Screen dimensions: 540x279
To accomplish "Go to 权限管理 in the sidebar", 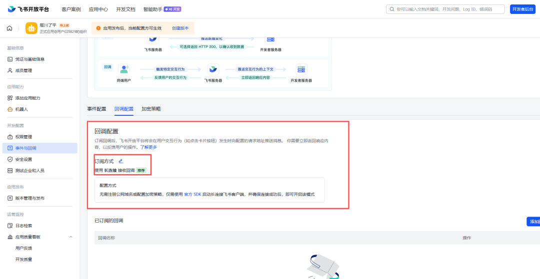I will (23, 137).
